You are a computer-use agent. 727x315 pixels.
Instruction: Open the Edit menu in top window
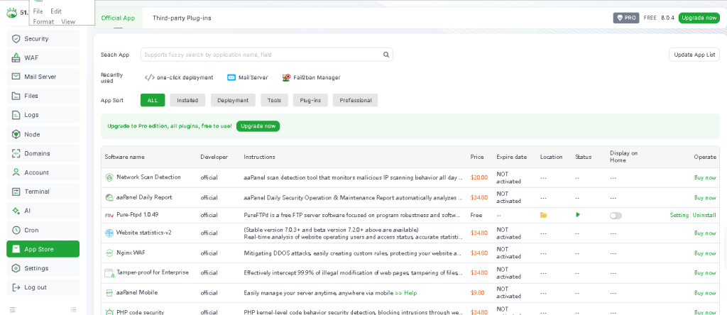[x=56, y=11]
